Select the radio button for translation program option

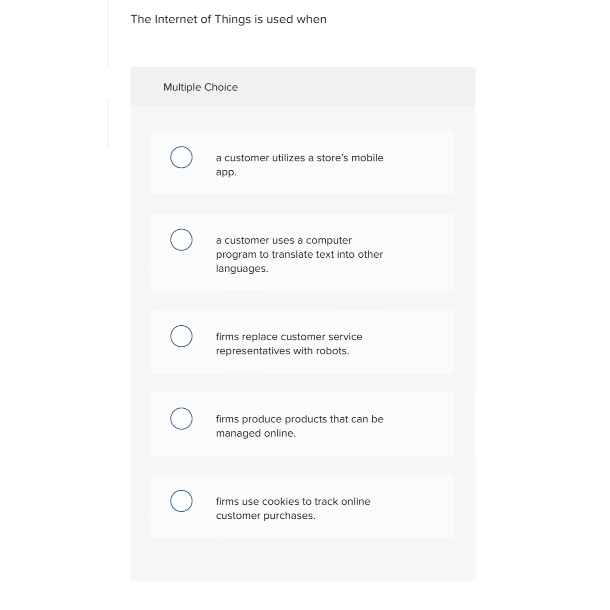181,240
